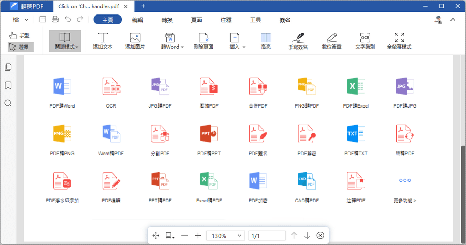
Task: Zoom out with the minus button
Action: (184, 236)
